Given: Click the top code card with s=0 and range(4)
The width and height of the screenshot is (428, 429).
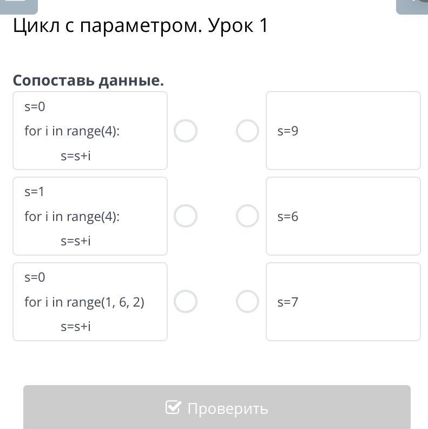Looking at the screenshot, I should (90, 131).
